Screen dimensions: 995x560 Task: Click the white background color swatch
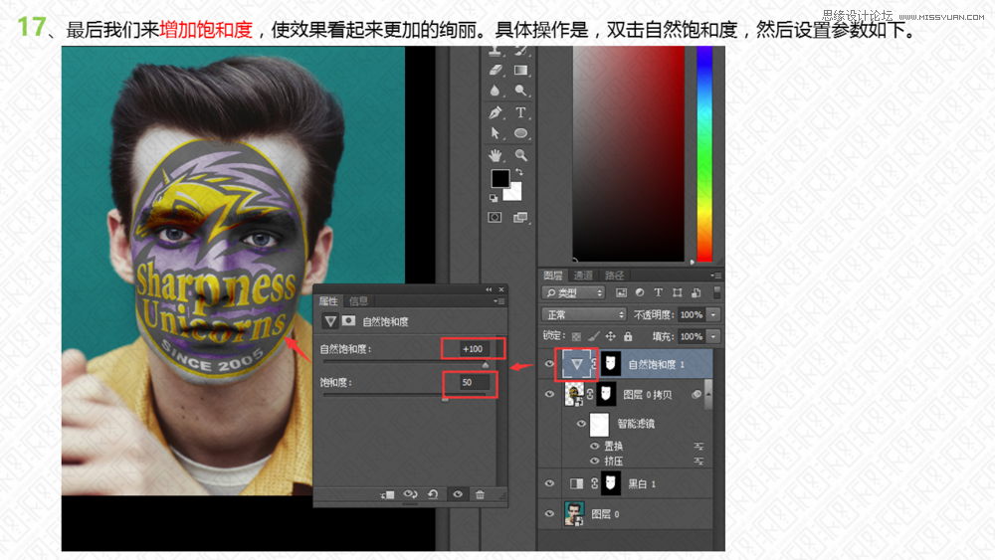[514, 192]
